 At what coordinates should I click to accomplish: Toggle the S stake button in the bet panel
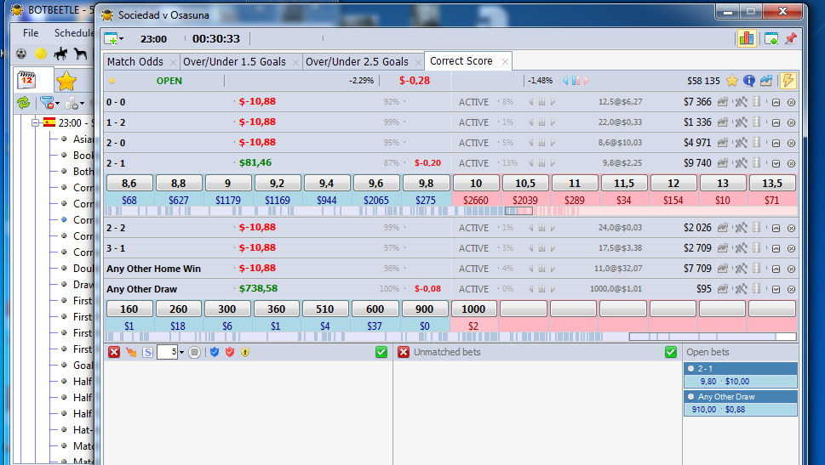pyautogui.click(x=147, y=352)
